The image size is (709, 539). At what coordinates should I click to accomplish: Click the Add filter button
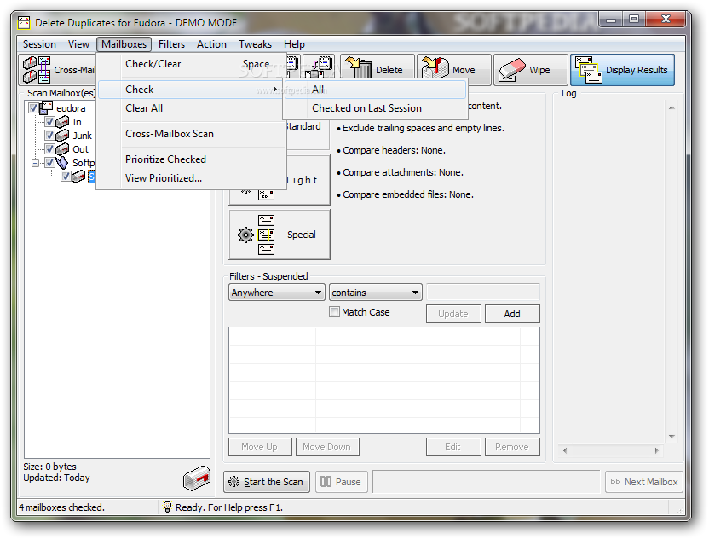(512, 314)
